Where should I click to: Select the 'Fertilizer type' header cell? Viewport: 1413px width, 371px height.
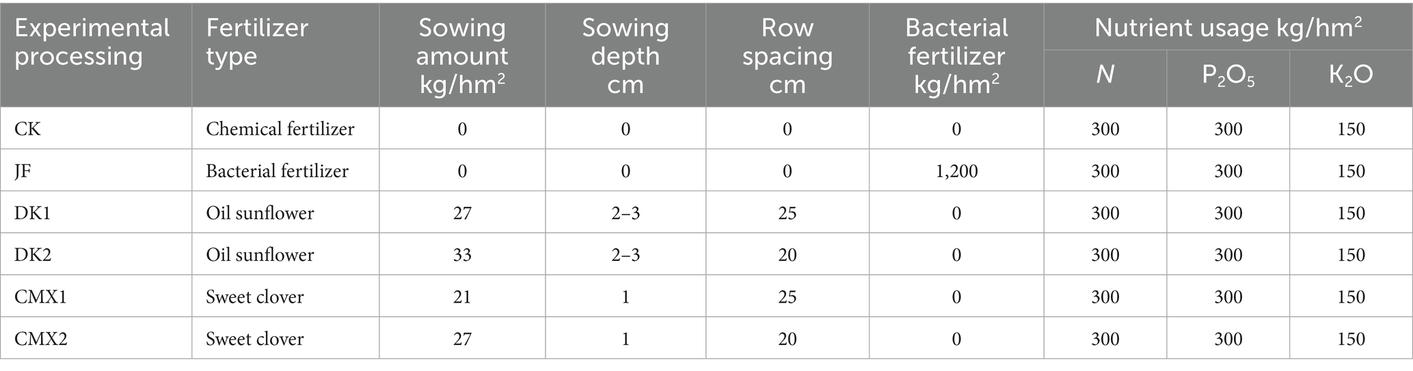coord(257,42)
